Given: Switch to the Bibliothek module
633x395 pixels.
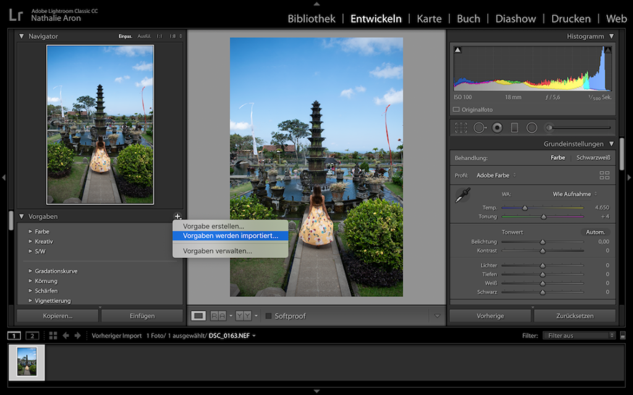Looking at the screenshot, I should 312,19.
